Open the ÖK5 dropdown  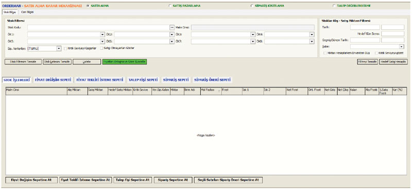tap(102, 42)
